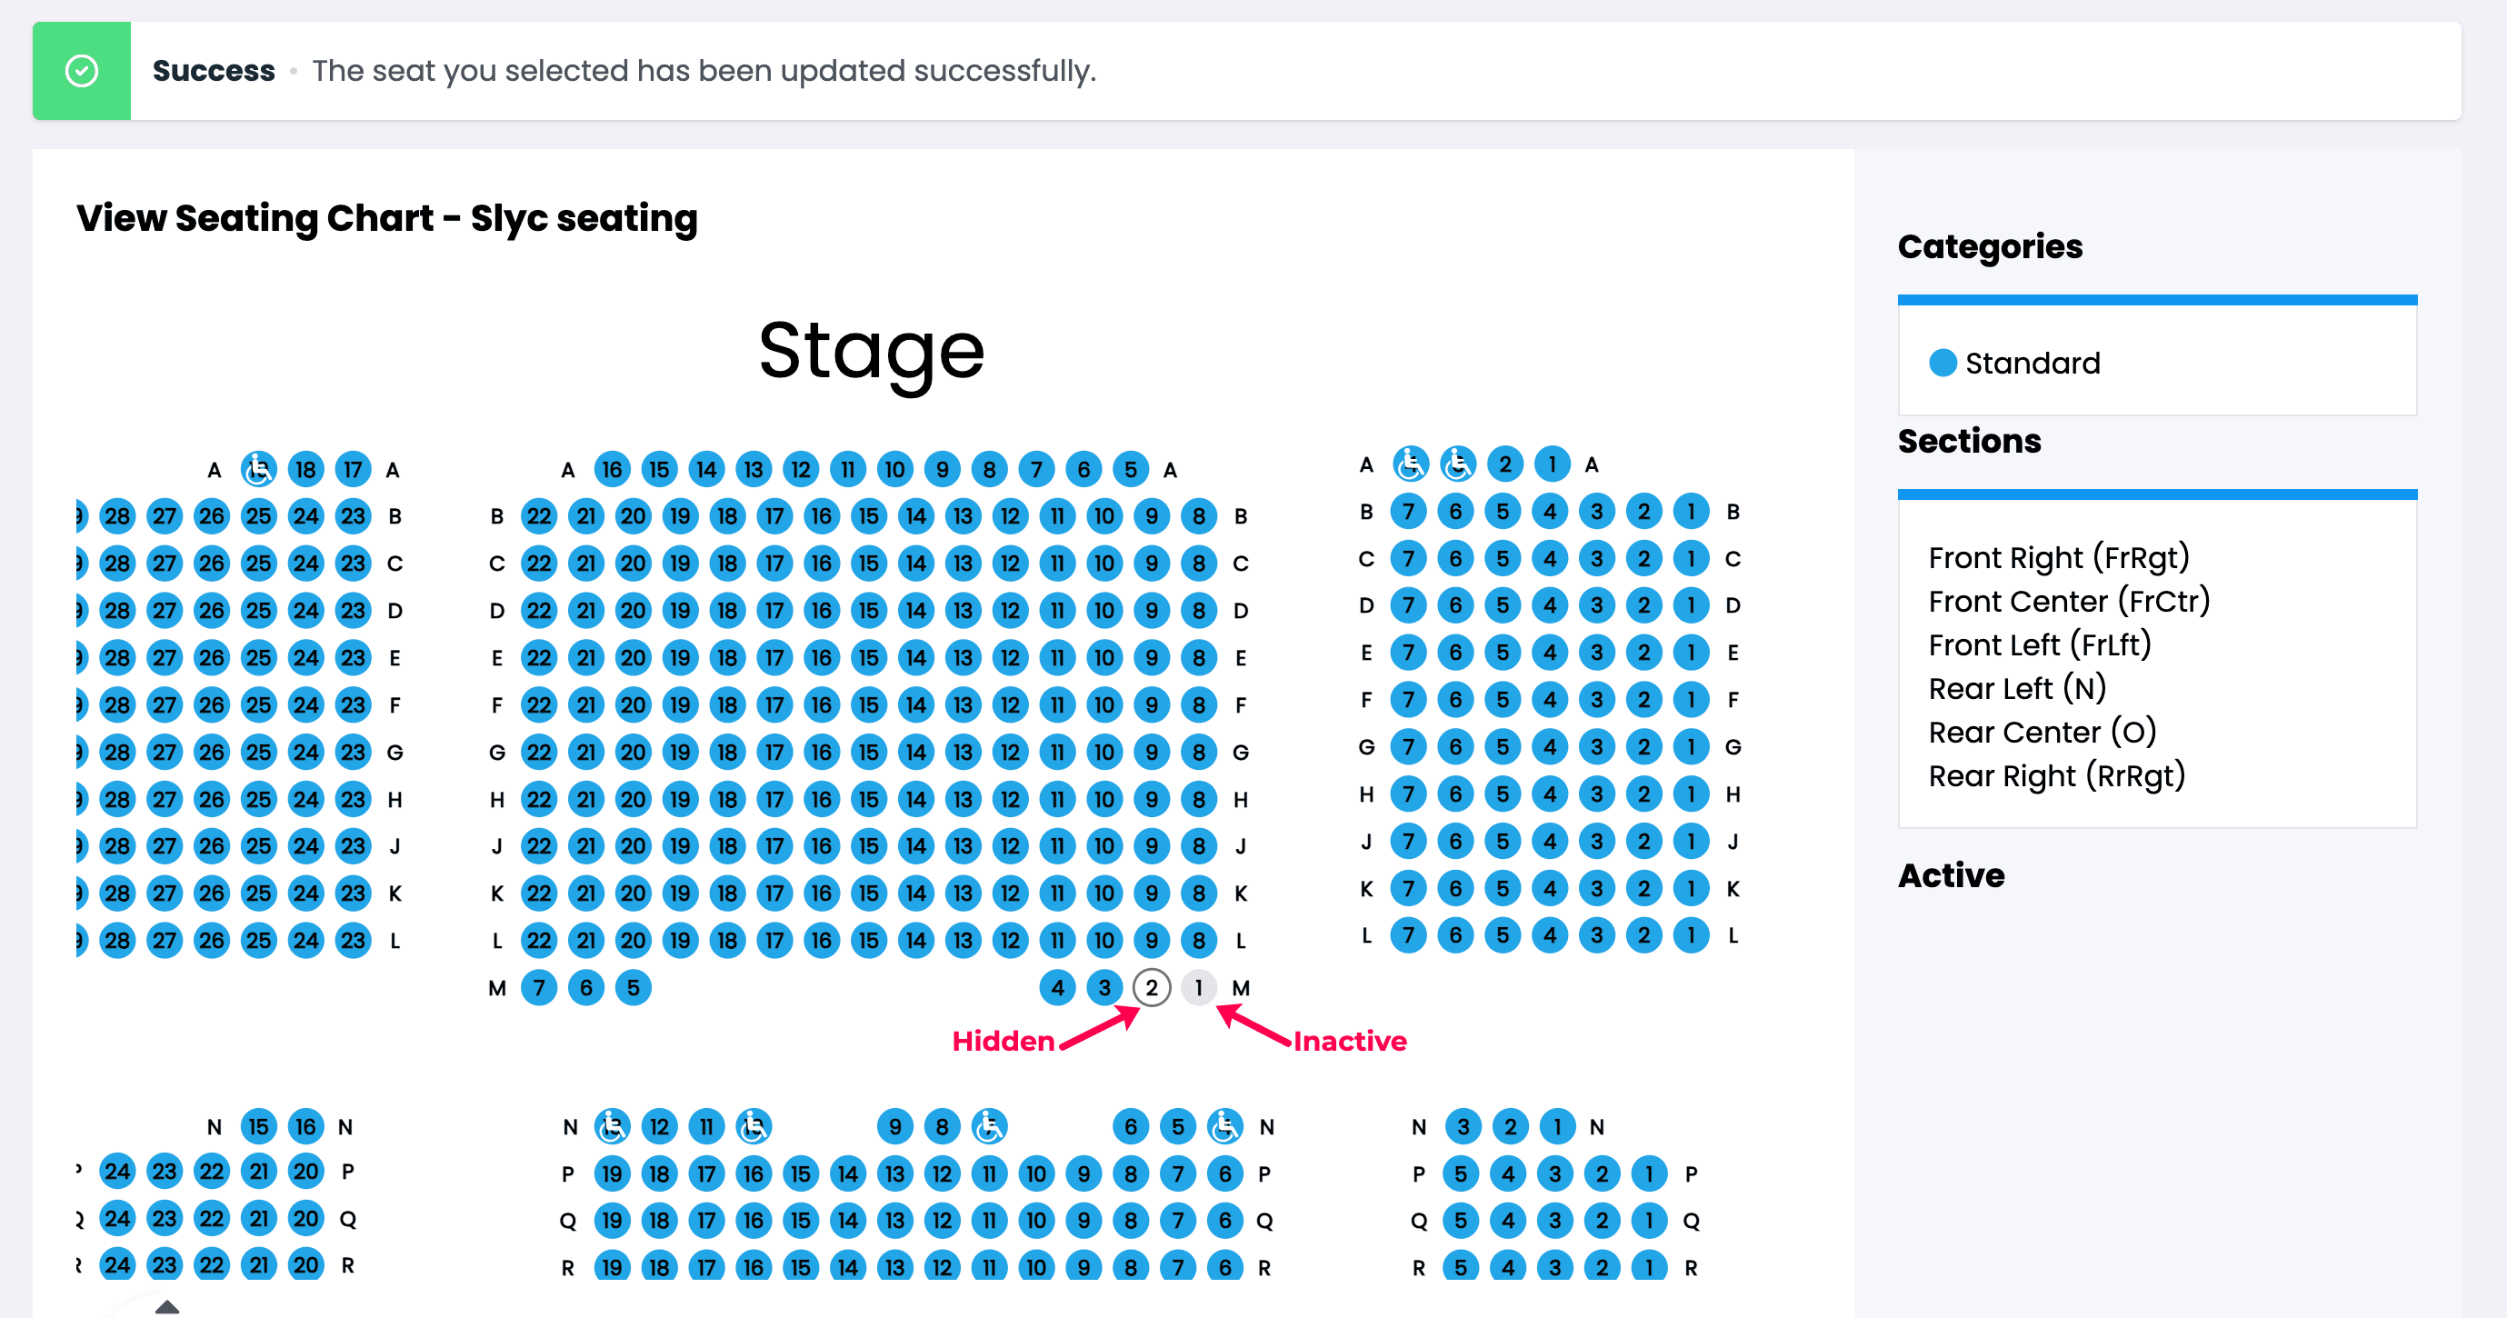Select Rear Right (RrRgt) section
This screenshot has height=1318, width=2507.
(2056, 776)
